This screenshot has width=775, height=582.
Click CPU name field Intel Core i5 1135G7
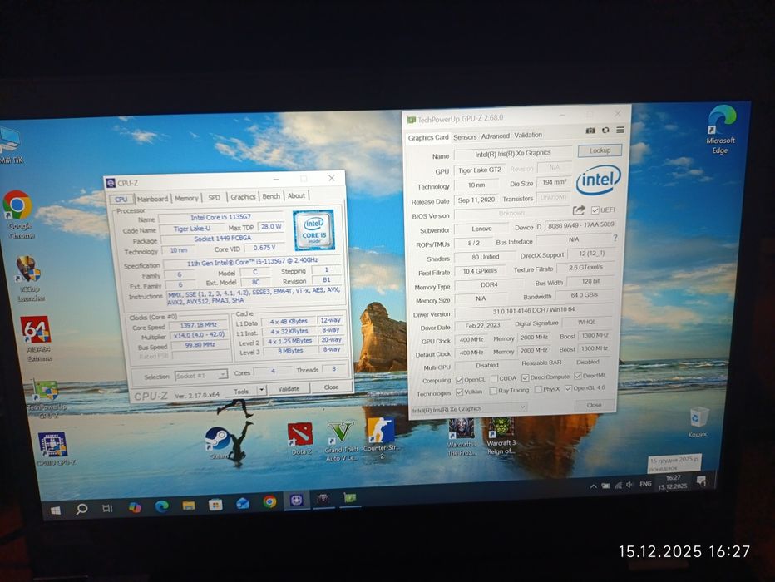[x=221, y=217]
